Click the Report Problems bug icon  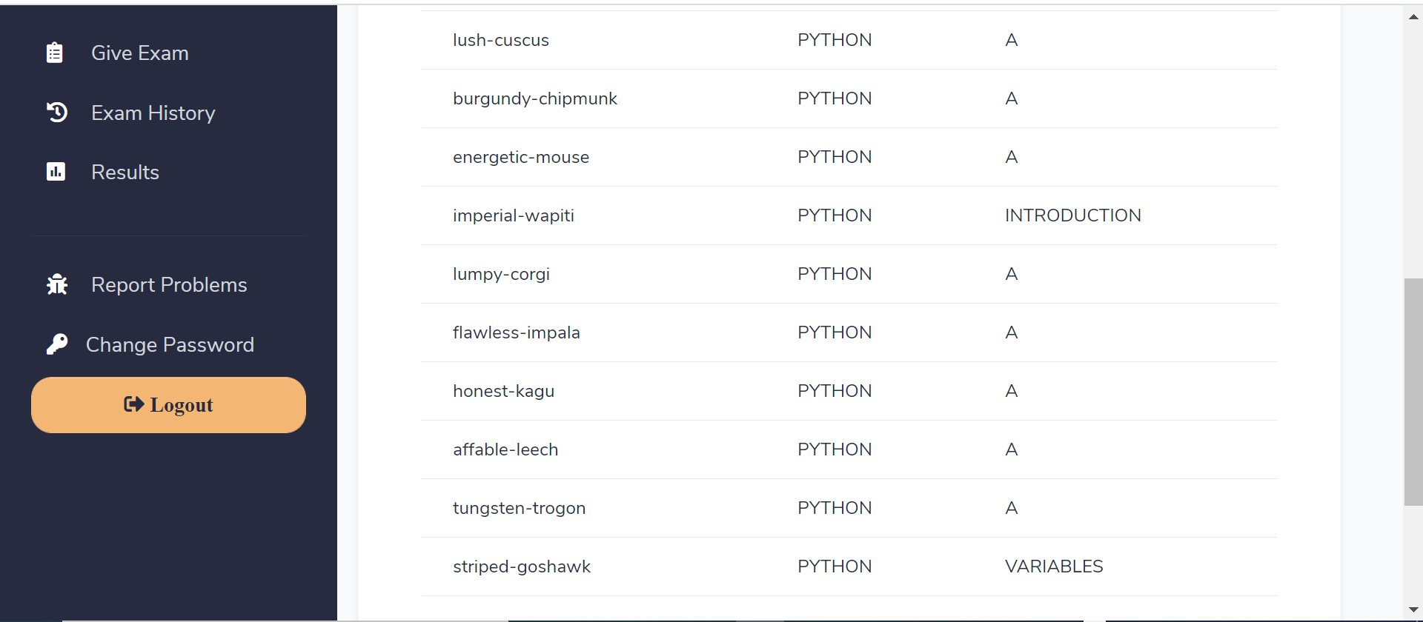pos(57,285)
